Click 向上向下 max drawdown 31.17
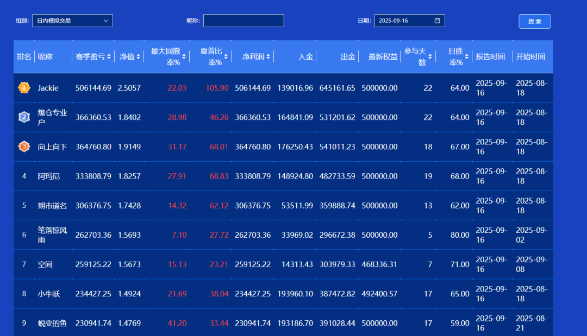587x336 pixels. 177,147
